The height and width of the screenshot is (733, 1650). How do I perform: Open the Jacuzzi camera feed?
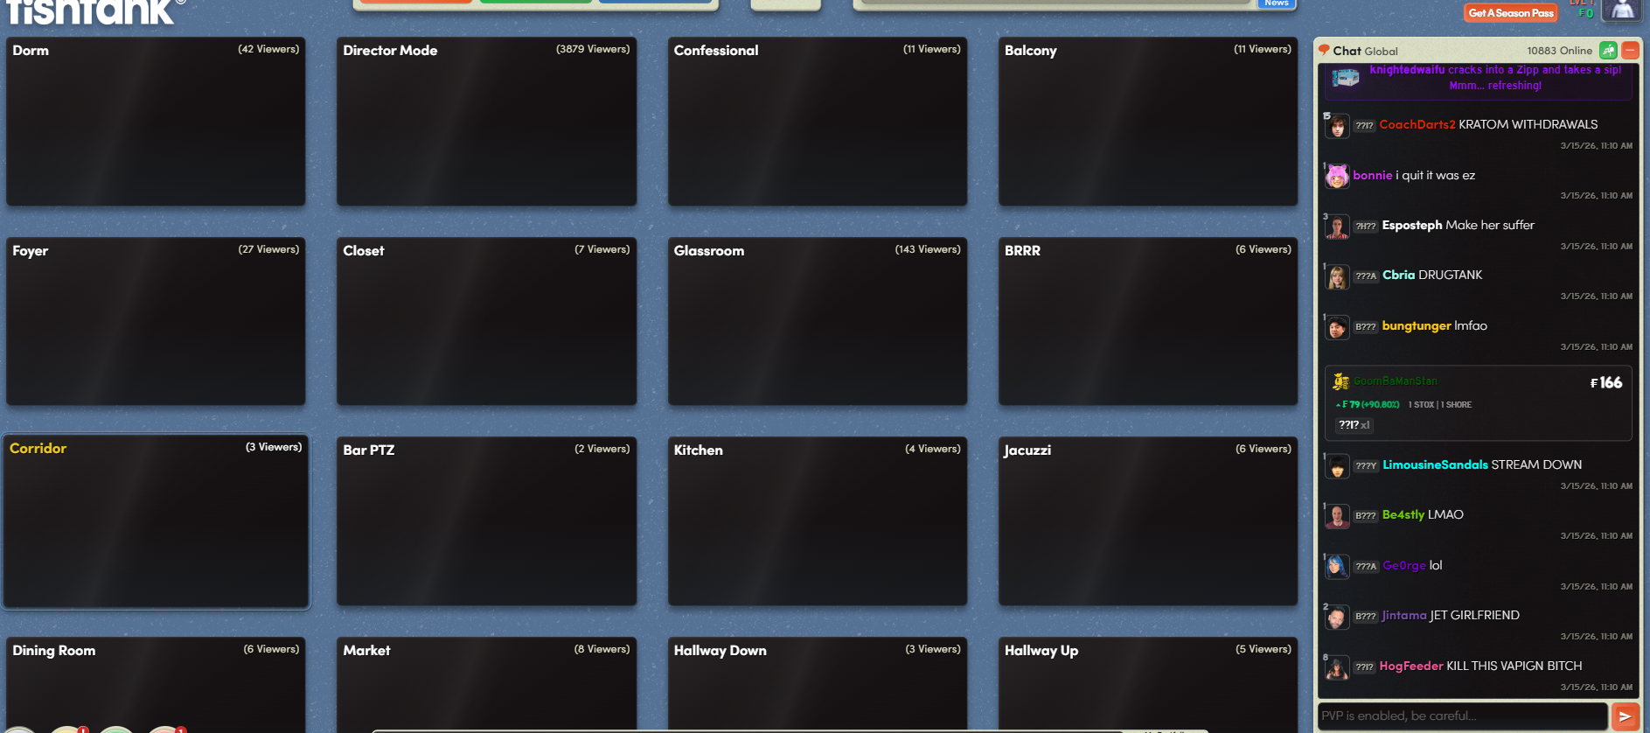(x=1148, y=521)
